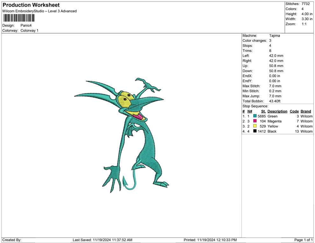Click the colorway value 'Colorway 1'
This screenshot has height=243, width=315.
(29, 30)
